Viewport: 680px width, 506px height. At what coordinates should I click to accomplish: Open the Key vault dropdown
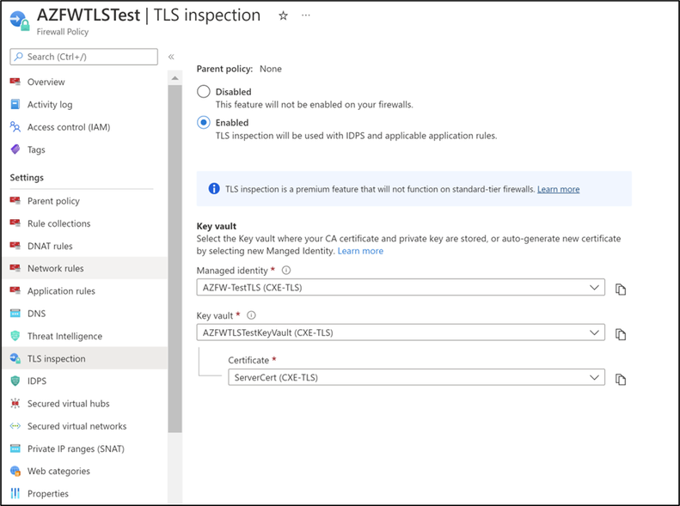pyautogui.click(x=401, y=332)
